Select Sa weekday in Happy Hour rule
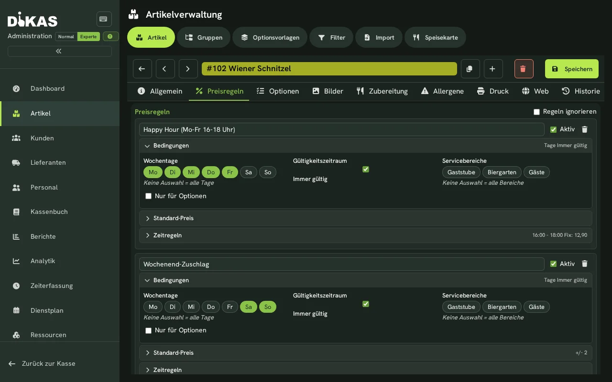Viewport: 612px width, 382px height. click(249, 172)
